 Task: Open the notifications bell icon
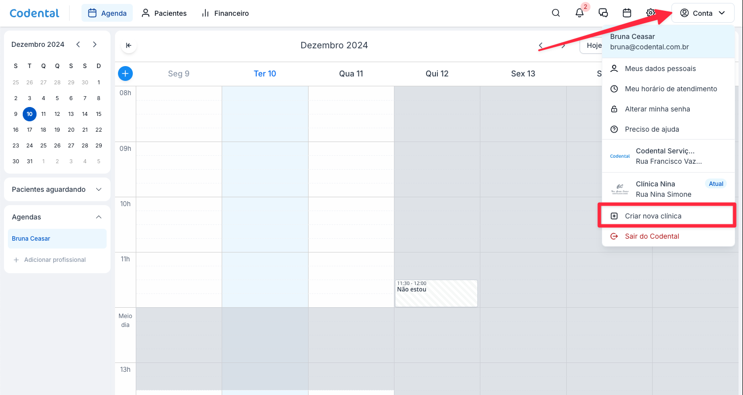[x=580, y=13]
